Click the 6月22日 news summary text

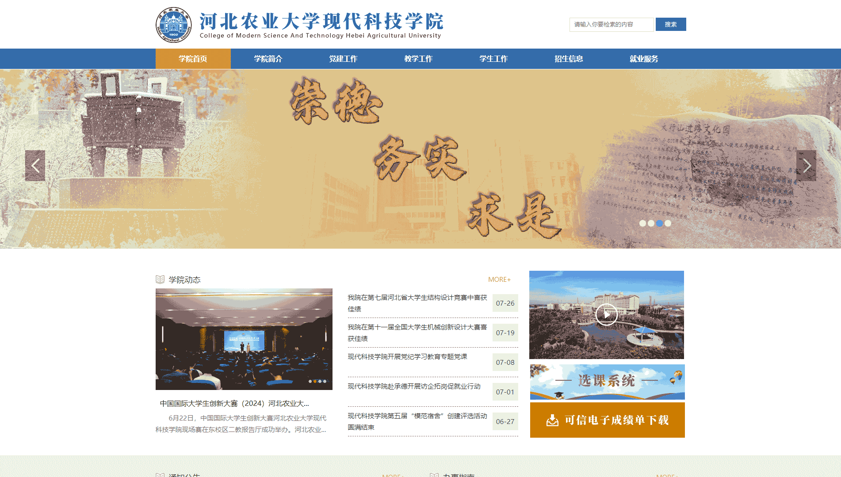(241, 424)
